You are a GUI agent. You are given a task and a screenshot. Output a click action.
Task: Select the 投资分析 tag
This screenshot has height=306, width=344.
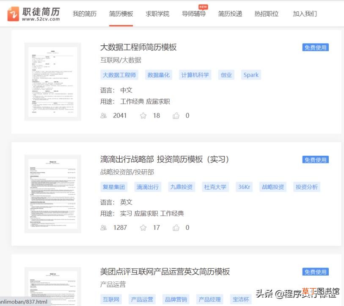(307, 187)
